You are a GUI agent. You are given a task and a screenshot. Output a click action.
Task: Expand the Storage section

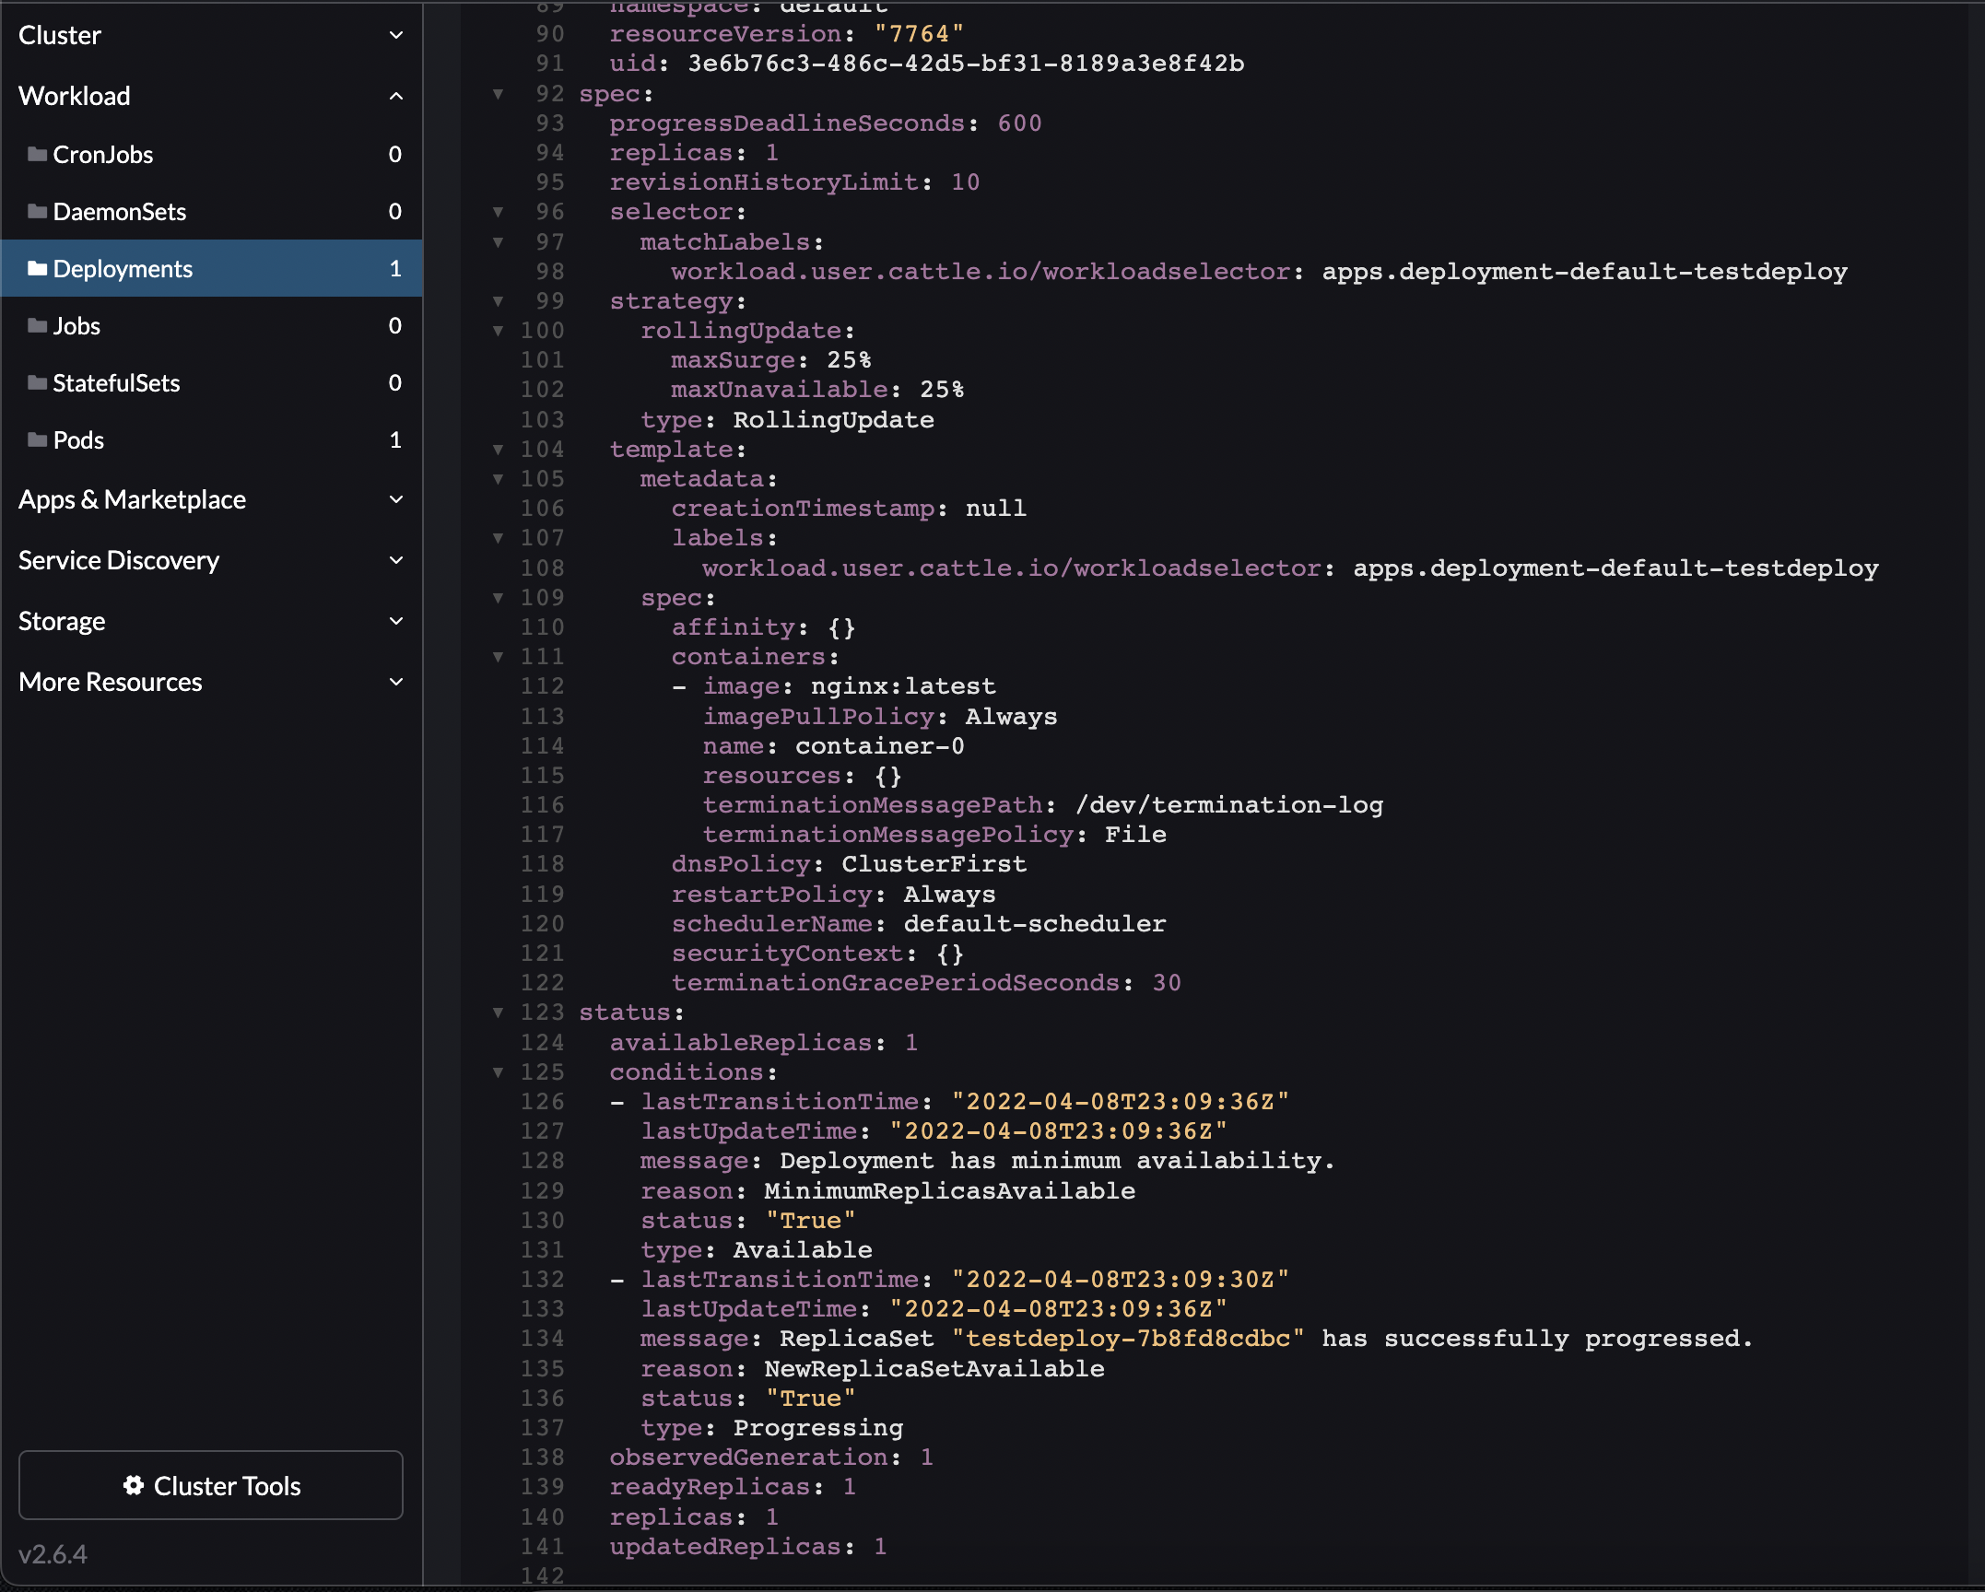(x=396, y=620)
